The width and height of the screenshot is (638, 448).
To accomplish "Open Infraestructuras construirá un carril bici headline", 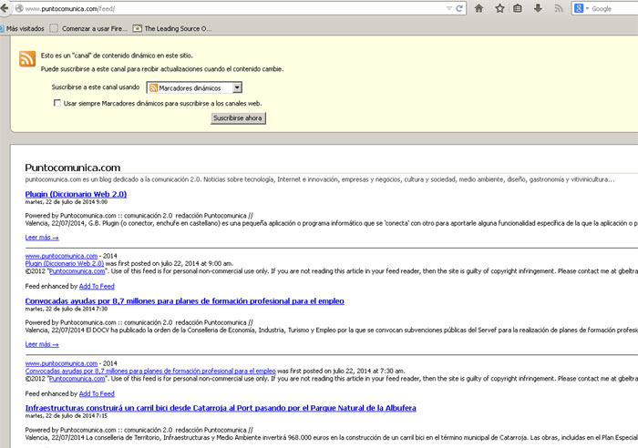I will coord(221,408).
